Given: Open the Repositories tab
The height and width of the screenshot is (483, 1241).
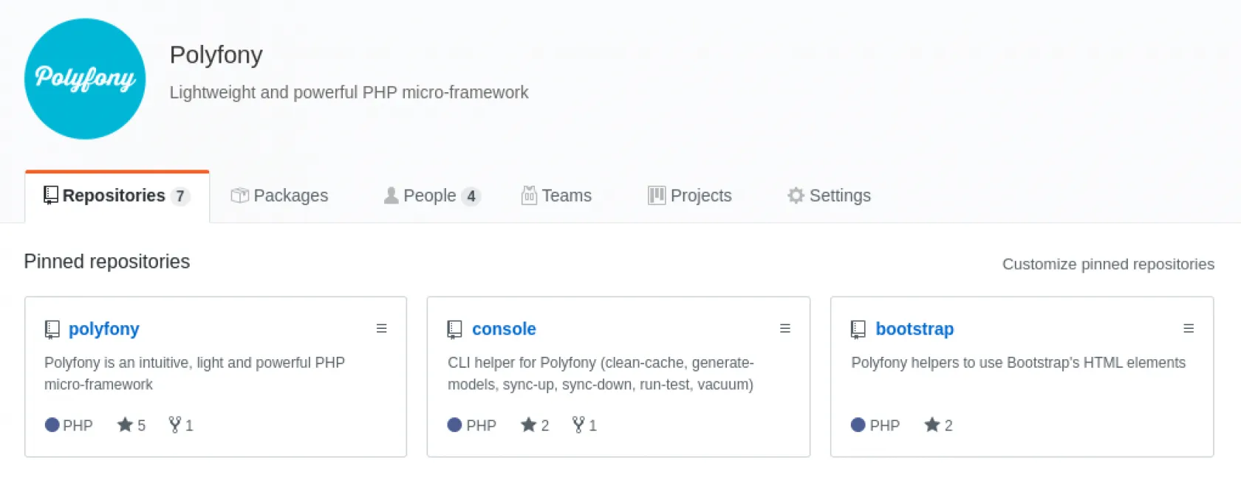Looking at the screenshot, I should tap(117, 195).
